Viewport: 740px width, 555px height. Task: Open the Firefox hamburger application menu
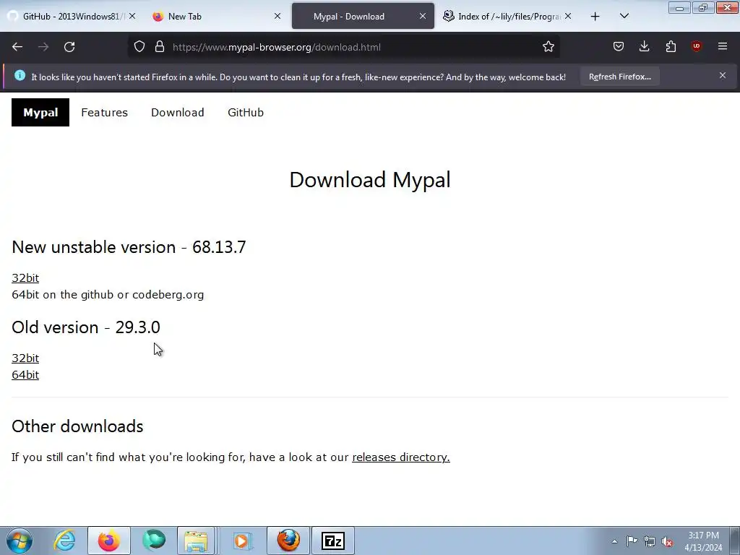(723, 46)
